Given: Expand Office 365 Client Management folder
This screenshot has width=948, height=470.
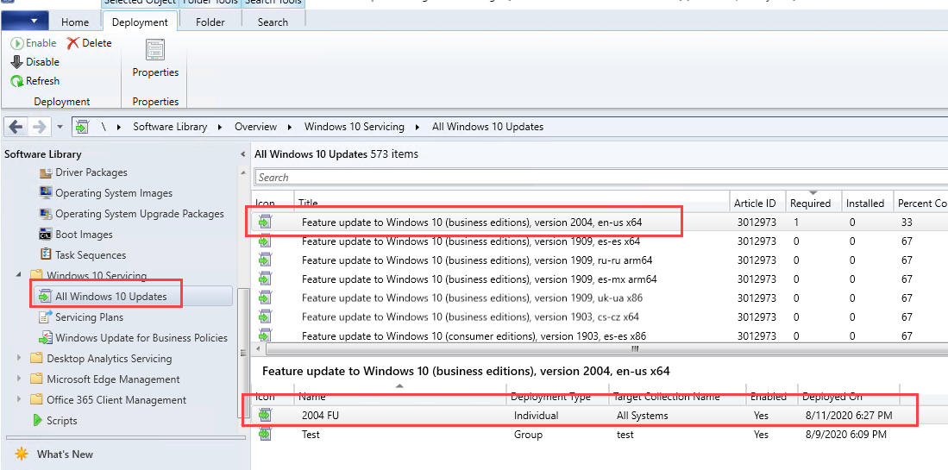Looking at the screenshot, I should pos(19,399).
